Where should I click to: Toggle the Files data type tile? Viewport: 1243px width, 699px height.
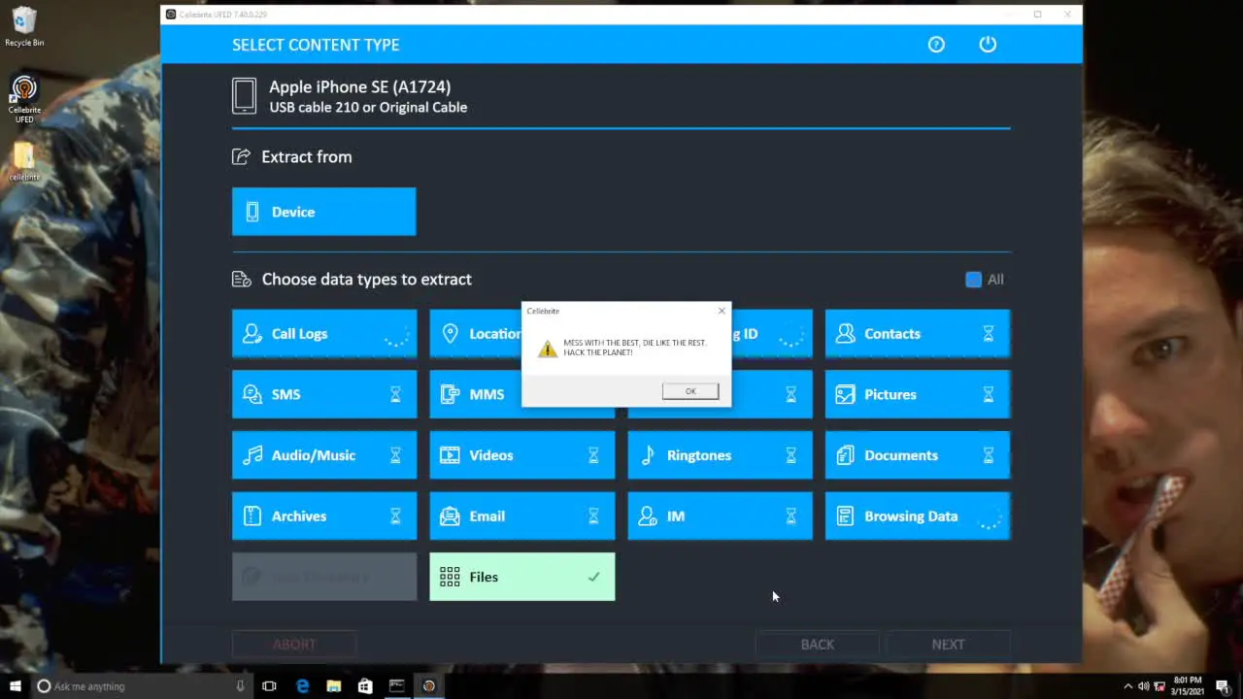521,577
